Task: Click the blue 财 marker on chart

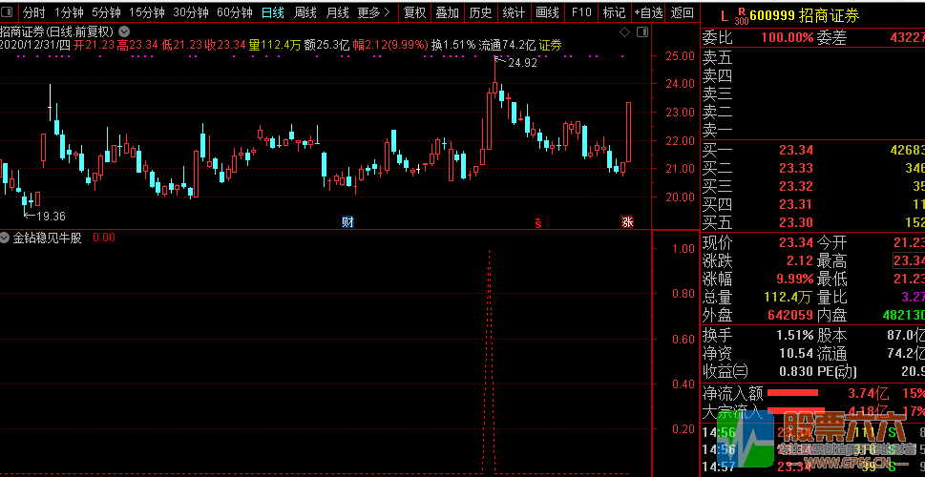Action: (x=347, y=222)
